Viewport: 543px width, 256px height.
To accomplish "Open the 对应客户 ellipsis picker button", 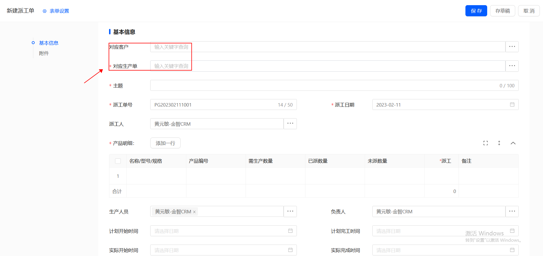I will [512, 47].
